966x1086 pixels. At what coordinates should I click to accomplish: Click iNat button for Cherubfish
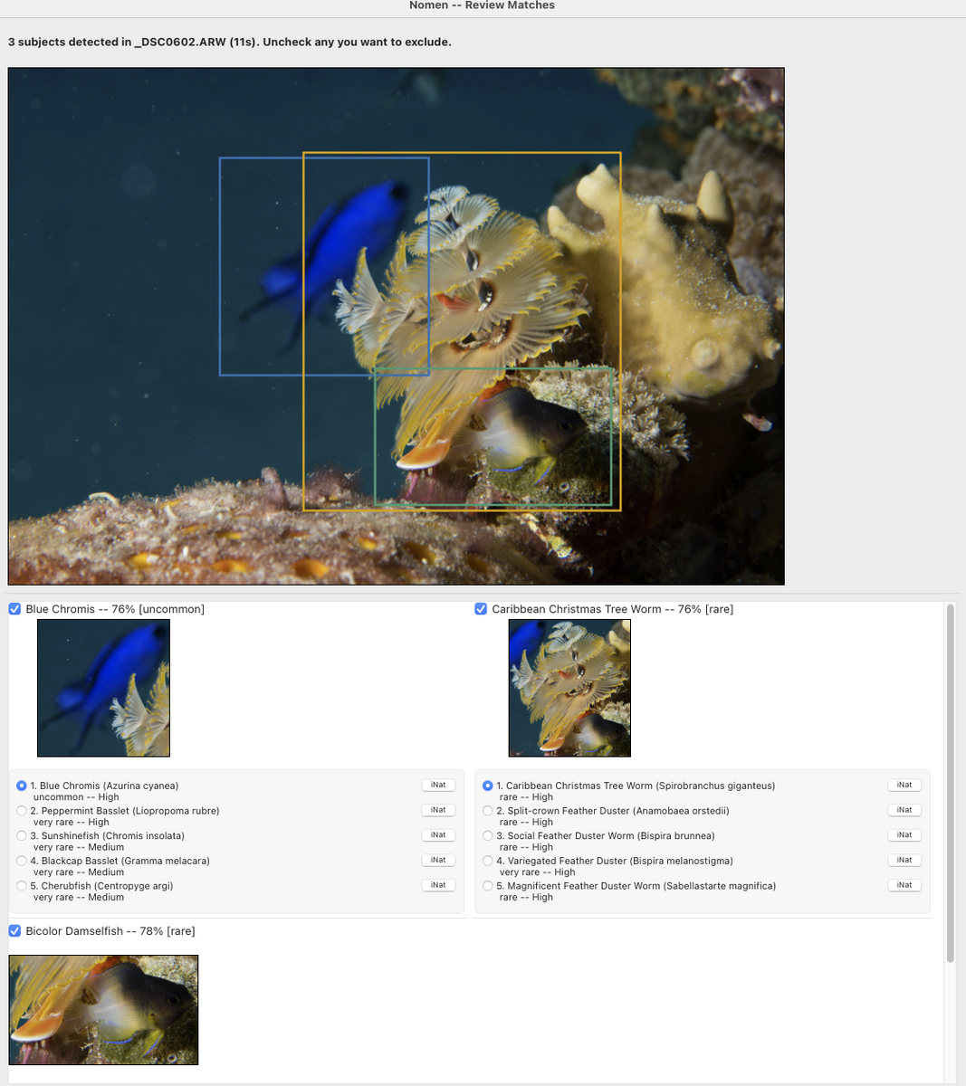(438, 885)
